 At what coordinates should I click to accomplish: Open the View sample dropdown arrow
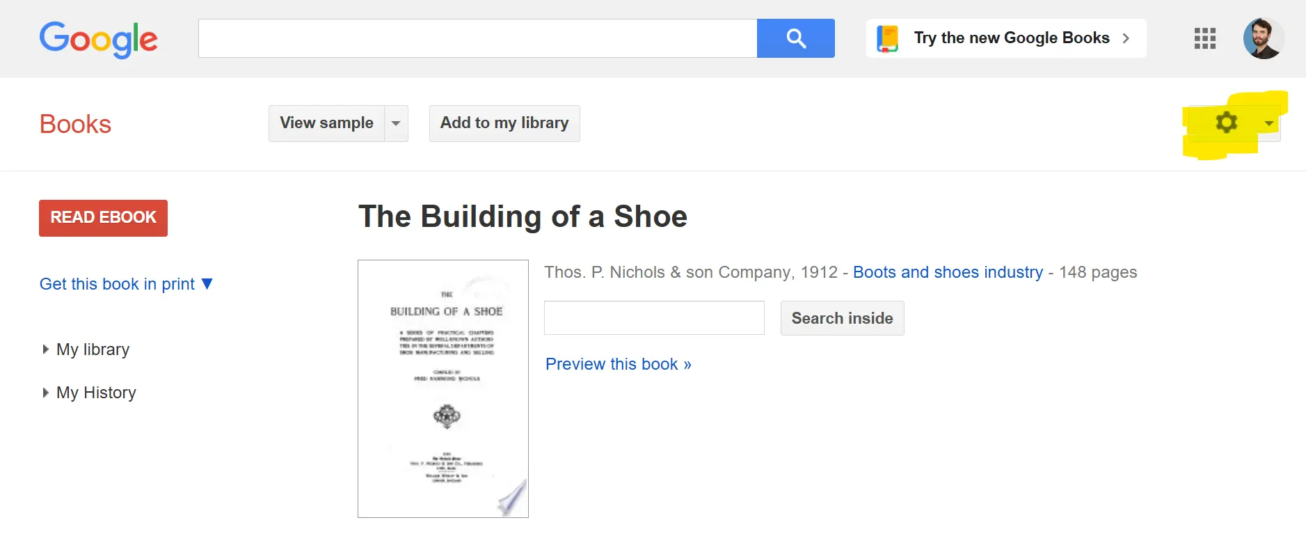tap(396, 123)
